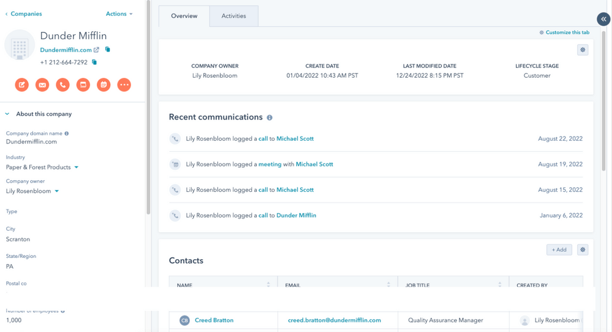Click the CB avatar for Creed Bratton
This screenshot has width=612, height=332.
pyautogui.click(x=184, y=320)
